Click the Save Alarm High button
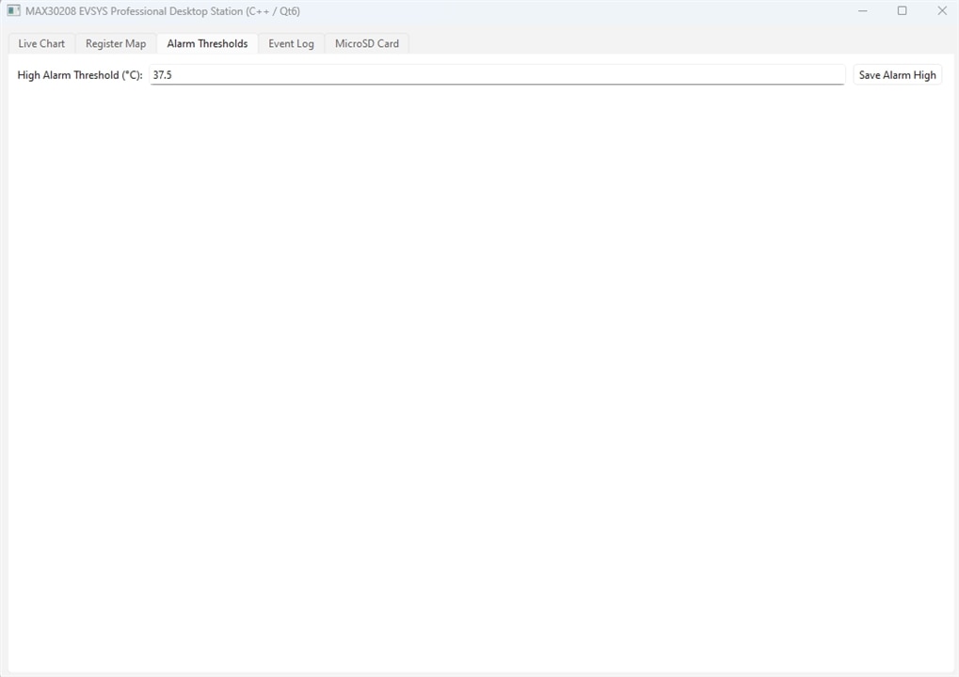 (x=897, y=74)
